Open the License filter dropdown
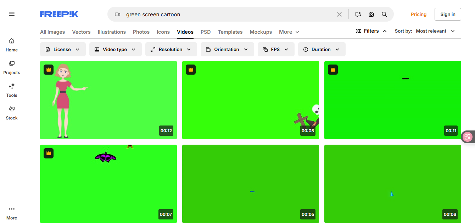Viewport: 475px width, 223px height. (63, 49)
